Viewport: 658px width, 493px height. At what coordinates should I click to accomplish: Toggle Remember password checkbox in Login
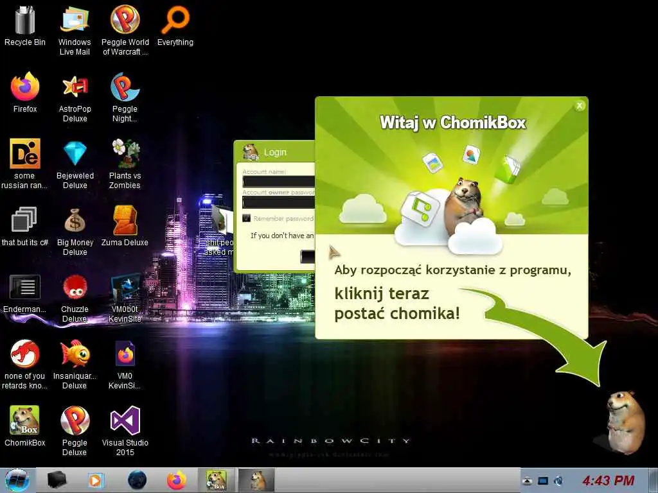tap(246, 218)
